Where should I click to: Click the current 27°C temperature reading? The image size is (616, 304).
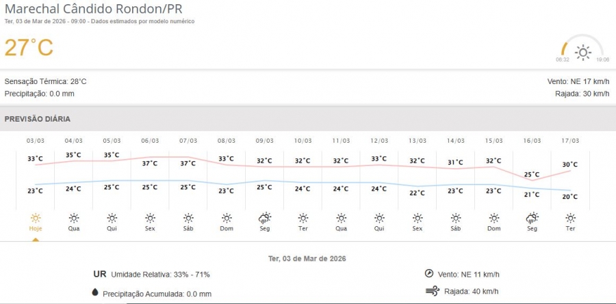point(29,48)
